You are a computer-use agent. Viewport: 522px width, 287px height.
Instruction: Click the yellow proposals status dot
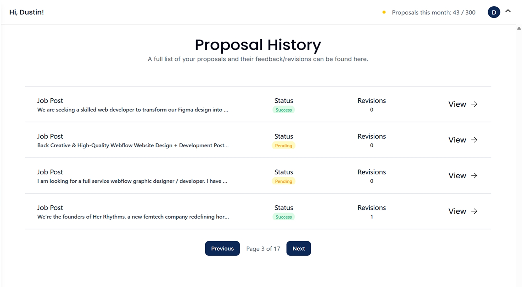click(384, 13)
